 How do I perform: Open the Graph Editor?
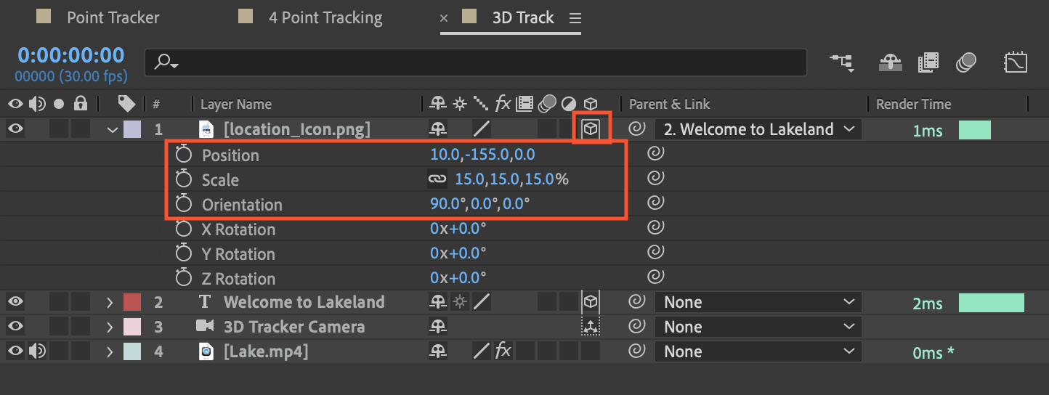1016,63
